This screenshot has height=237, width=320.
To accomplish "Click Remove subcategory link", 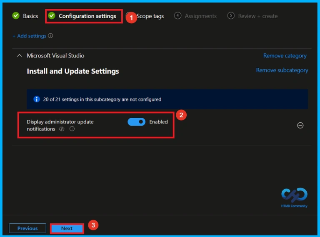I will pyautogui.click(x=282, y=70).
